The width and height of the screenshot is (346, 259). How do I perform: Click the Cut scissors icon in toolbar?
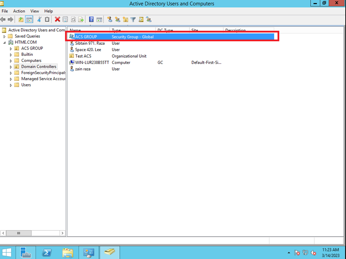39,19
